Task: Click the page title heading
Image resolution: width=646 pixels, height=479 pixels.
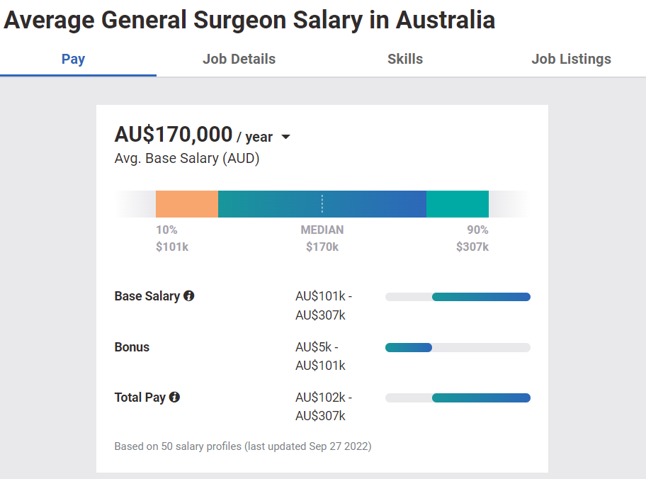Action: tap(249, 20)
